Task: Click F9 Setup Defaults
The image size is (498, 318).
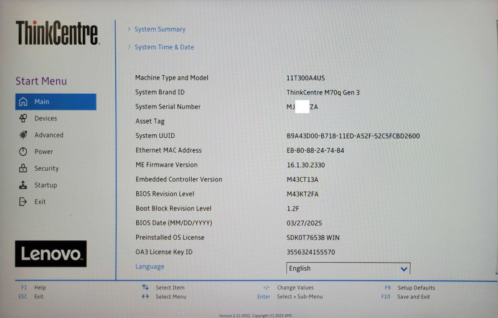Action: tap(410, 288)
